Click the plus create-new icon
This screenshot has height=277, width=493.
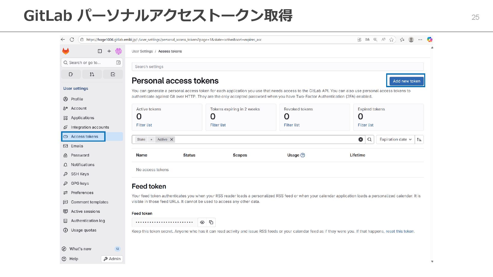tap(109, 51)
